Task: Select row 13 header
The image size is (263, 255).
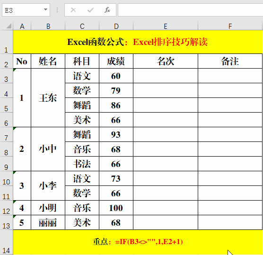Action: 6,222
